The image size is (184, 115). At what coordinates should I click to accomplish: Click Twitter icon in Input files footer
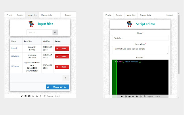click(22, 96)
